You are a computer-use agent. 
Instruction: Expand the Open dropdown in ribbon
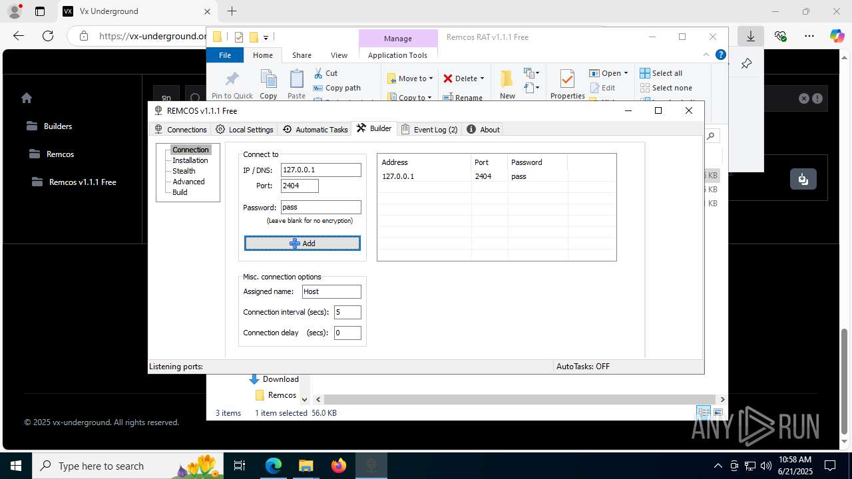[x=609, y=73]
